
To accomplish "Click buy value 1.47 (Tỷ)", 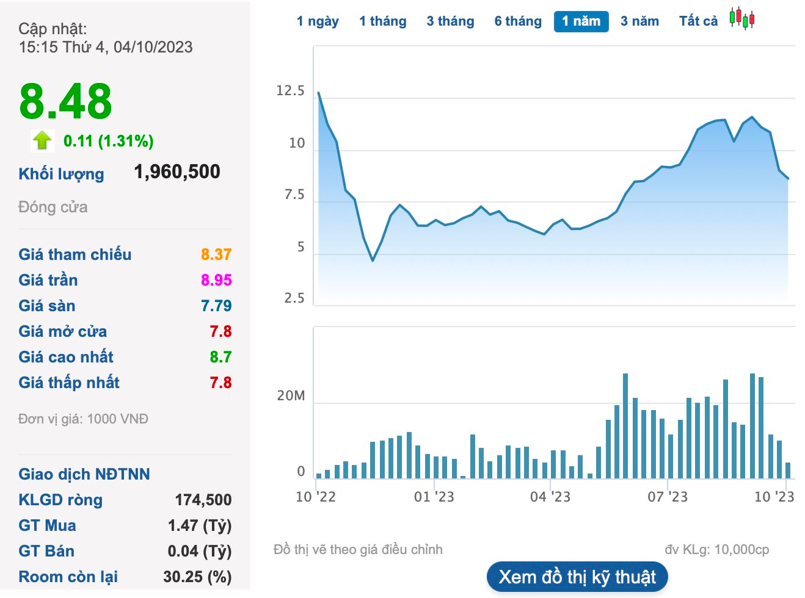I will (x=200, y=525).
